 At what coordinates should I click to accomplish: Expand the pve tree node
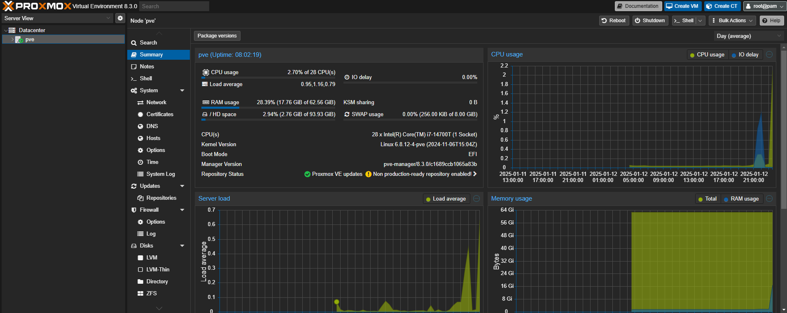click(x=12, y=40)
